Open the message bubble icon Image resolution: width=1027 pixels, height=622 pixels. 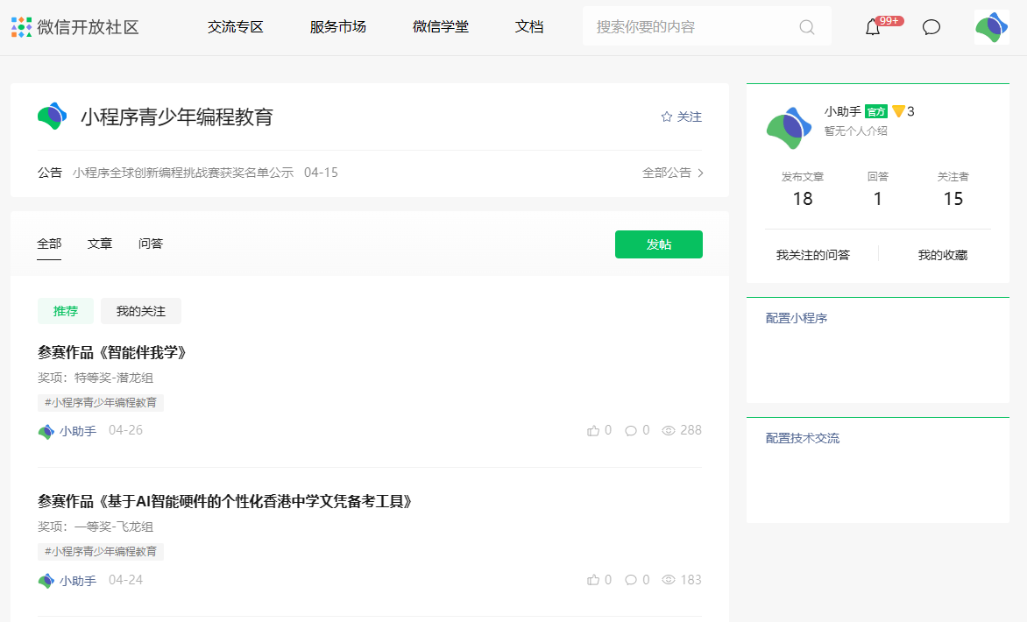[931, 27]
